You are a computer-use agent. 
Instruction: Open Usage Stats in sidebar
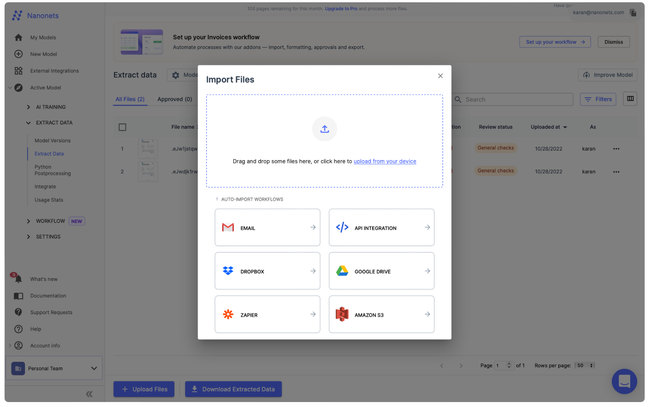tap(49, 200)
